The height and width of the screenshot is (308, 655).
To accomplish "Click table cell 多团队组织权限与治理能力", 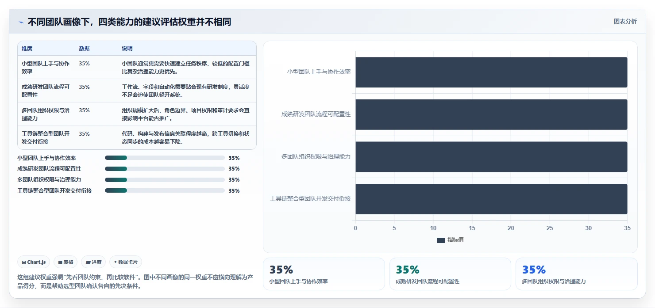I will [x=46, y=114].
